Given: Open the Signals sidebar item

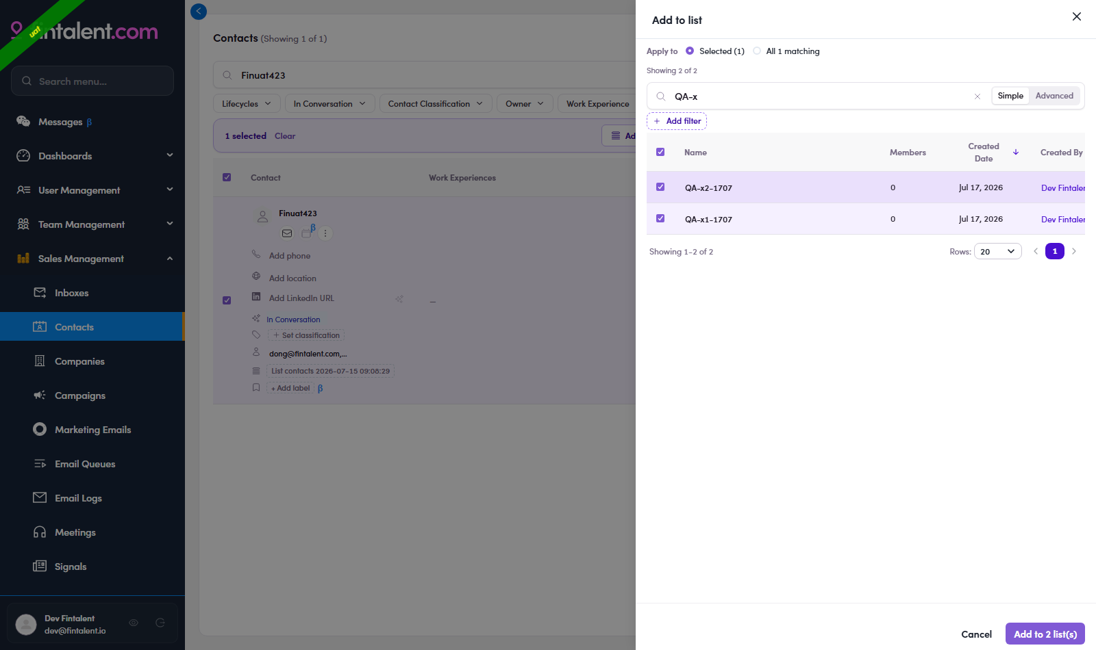Looking at the screenshot, I should (92, 567).
